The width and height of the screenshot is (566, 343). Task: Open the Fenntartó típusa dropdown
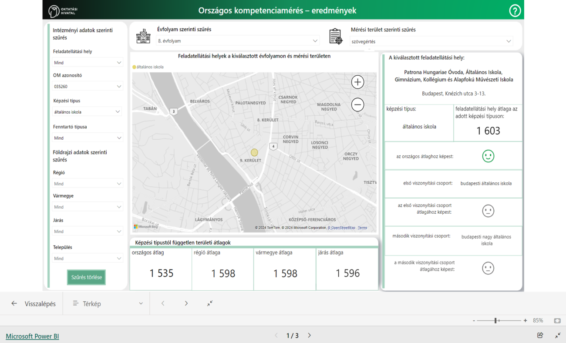click(88, 138)
